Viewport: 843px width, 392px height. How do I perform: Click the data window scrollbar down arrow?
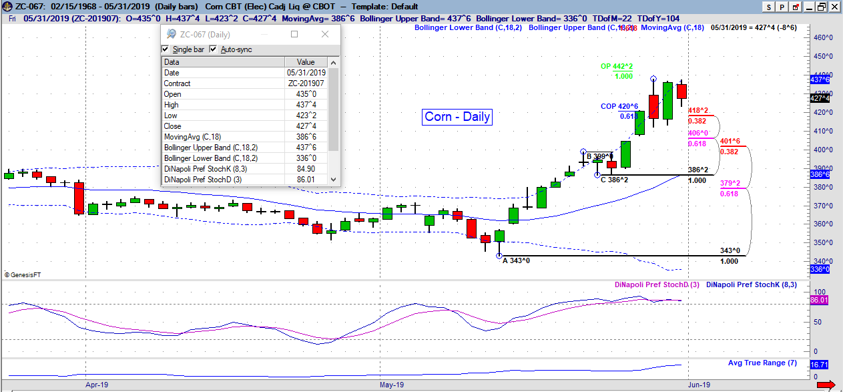click(333, 180)
